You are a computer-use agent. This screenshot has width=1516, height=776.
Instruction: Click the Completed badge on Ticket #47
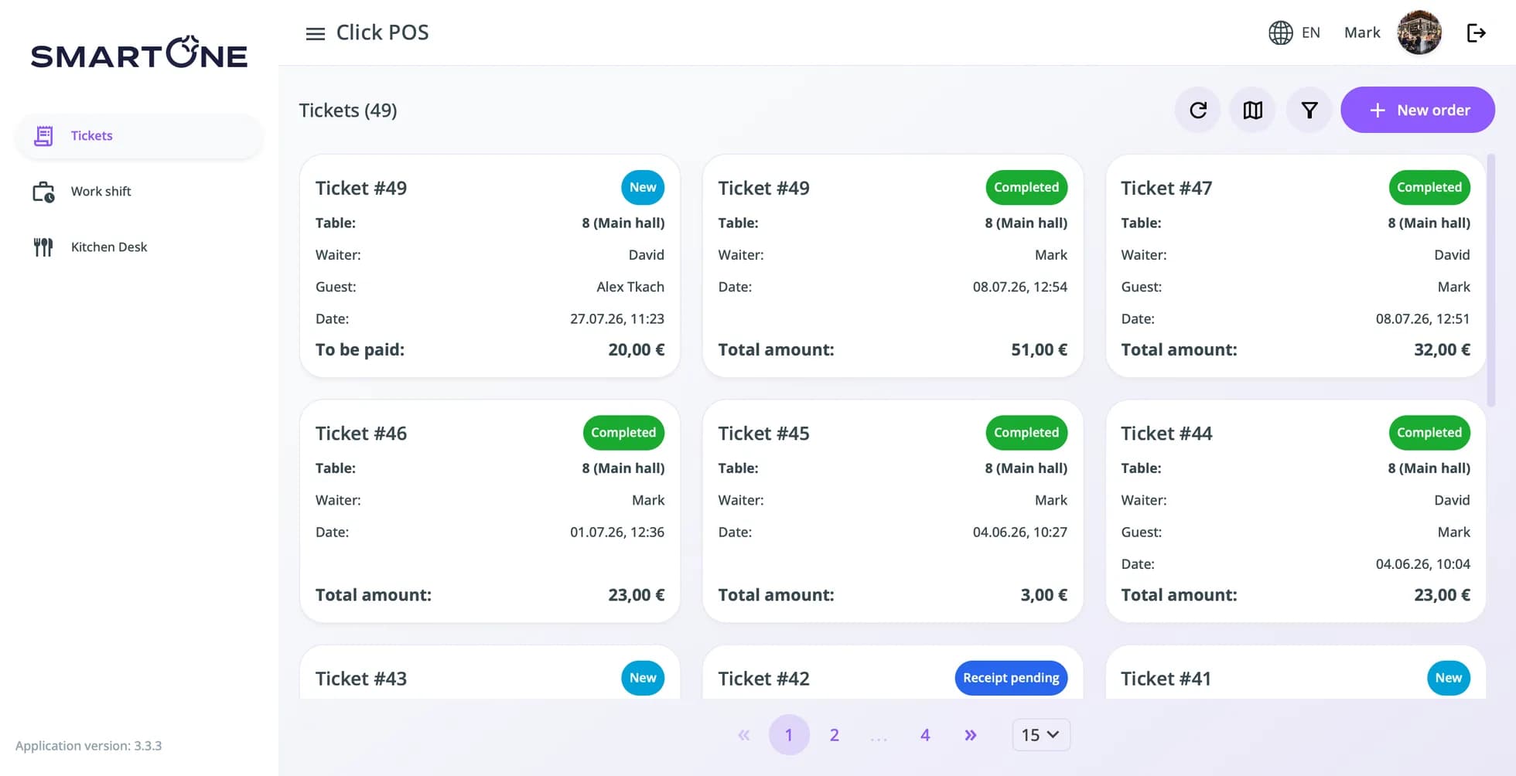(x=1429, y=187)
